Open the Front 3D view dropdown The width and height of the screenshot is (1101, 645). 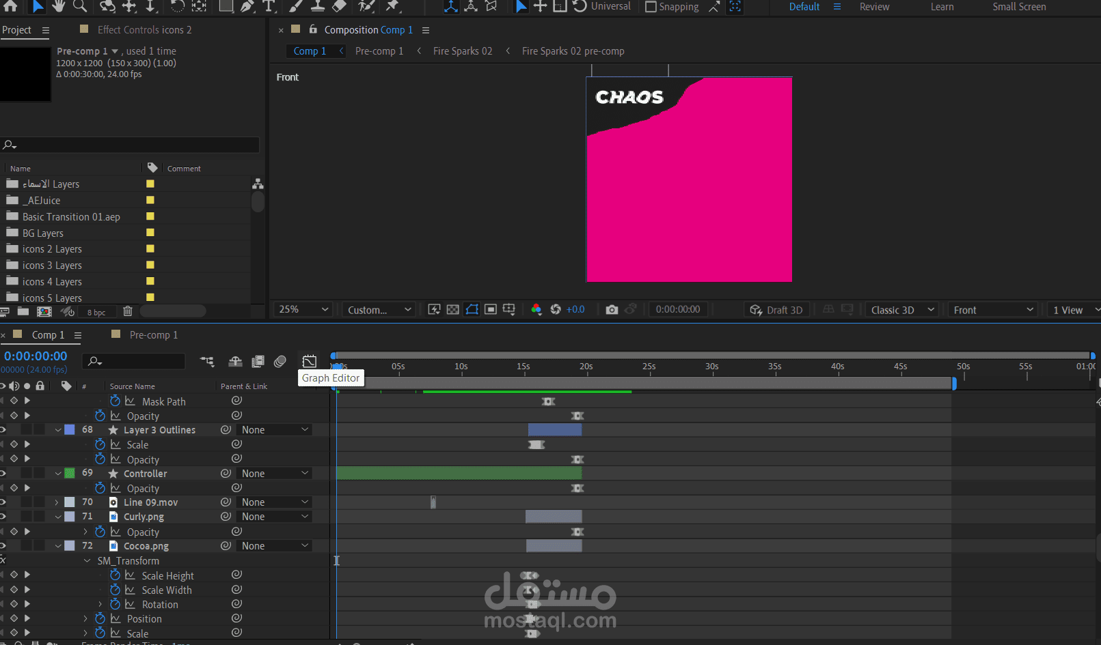(x=992, y=310)
